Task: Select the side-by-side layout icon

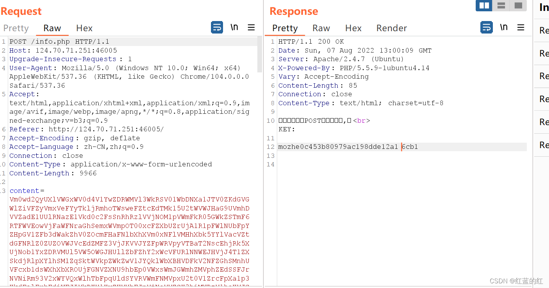Action: tap(484, 5)
